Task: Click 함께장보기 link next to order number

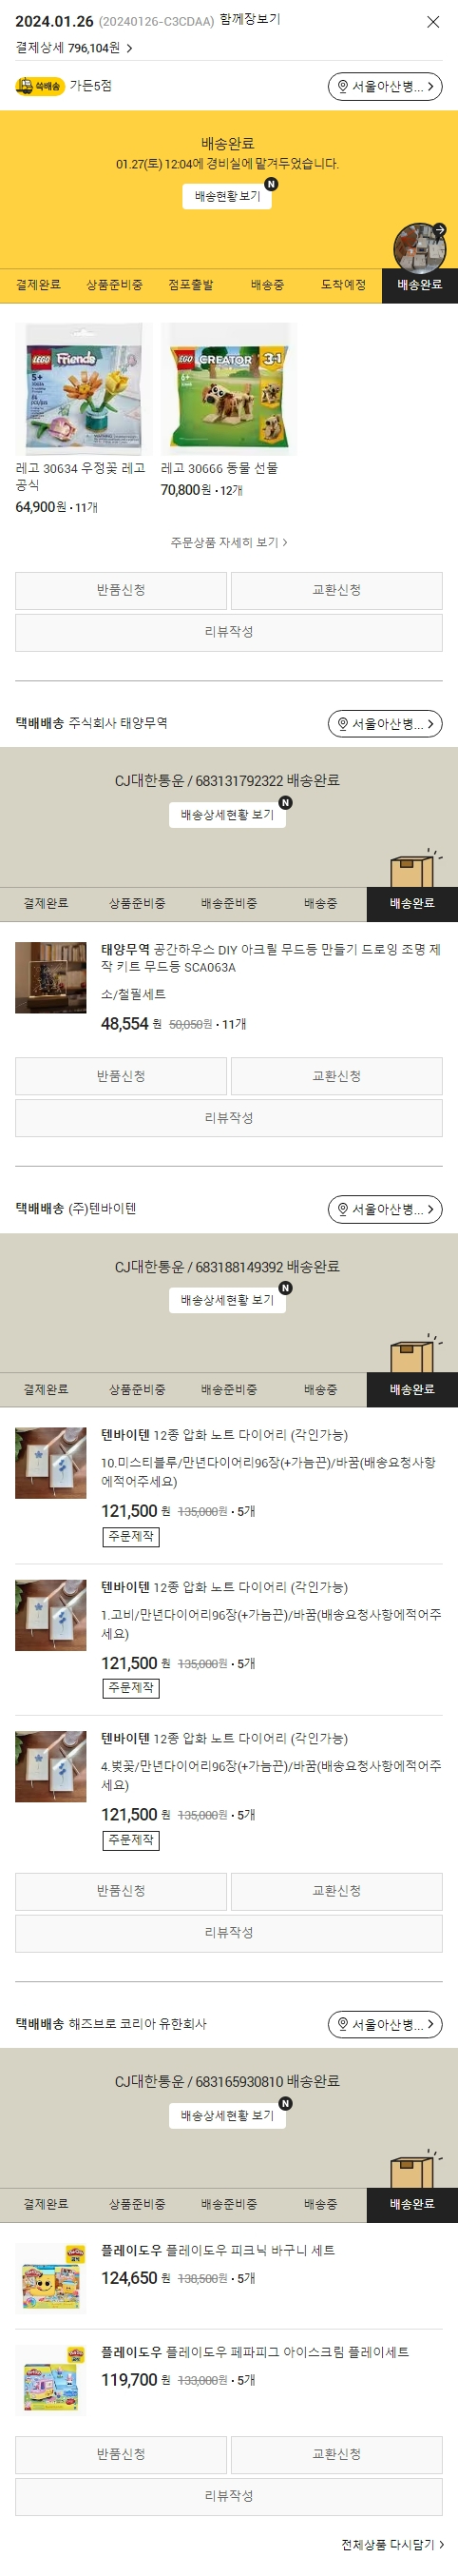Action: pos(250,20)
